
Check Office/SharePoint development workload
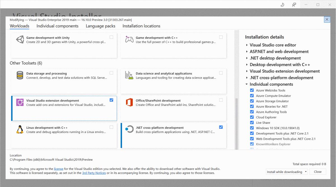pos(221,100)
